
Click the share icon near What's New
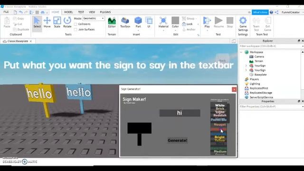[x=276, y=12]
